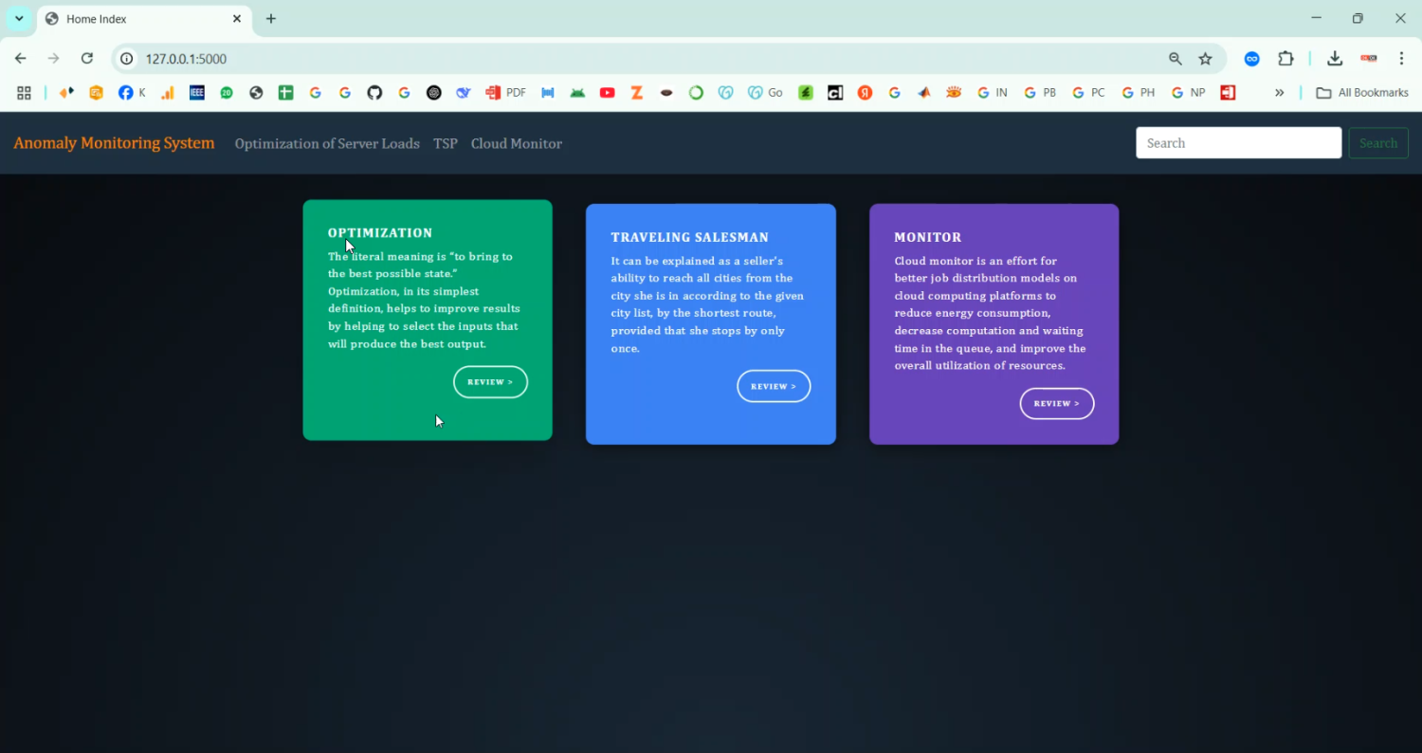Open the All Bookmarks folder
Screen dimensions: 1422x753
click(1362, 93)
